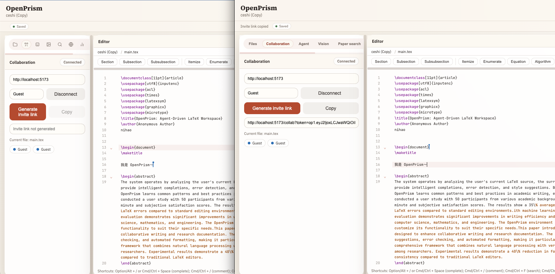Open the Agent smiley icon in left window
555x274 pixels.
[x=37, y=44]
